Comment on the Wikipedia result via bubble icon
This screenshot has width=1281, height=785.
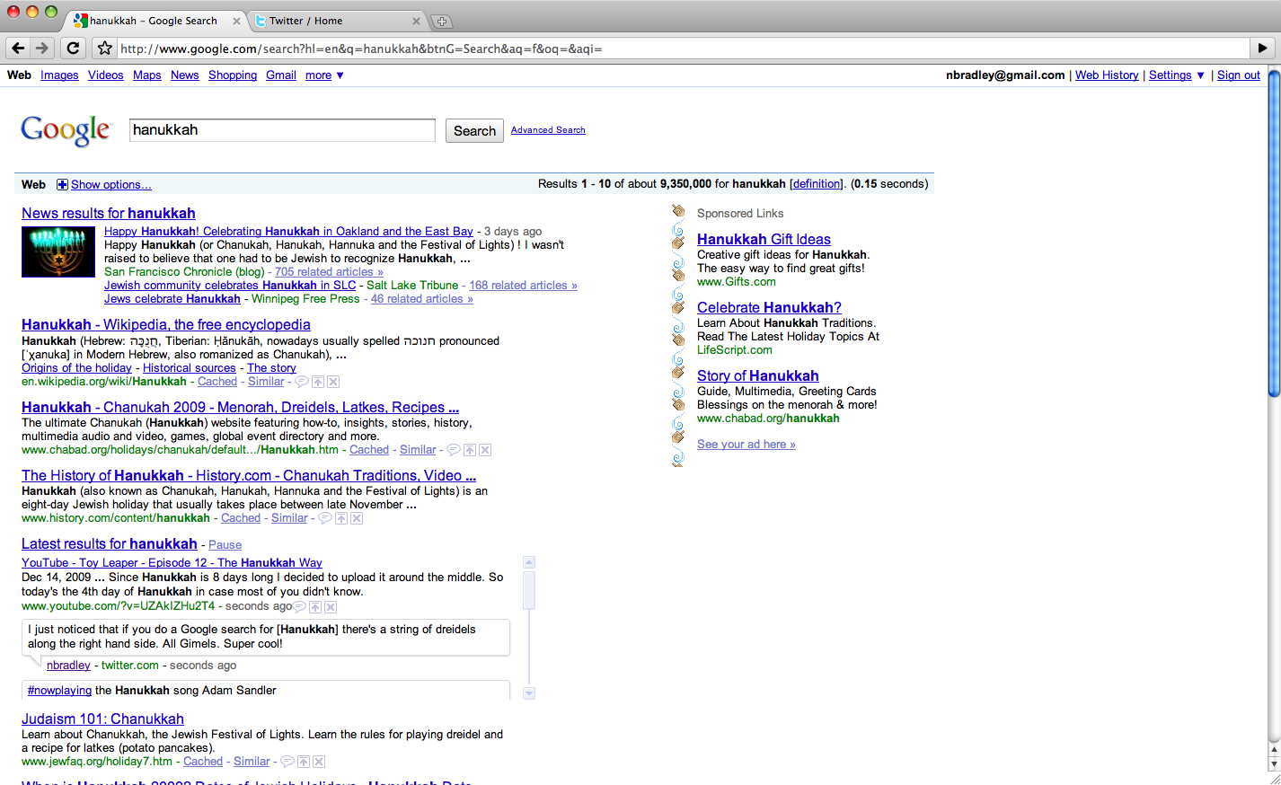point(302,382)
